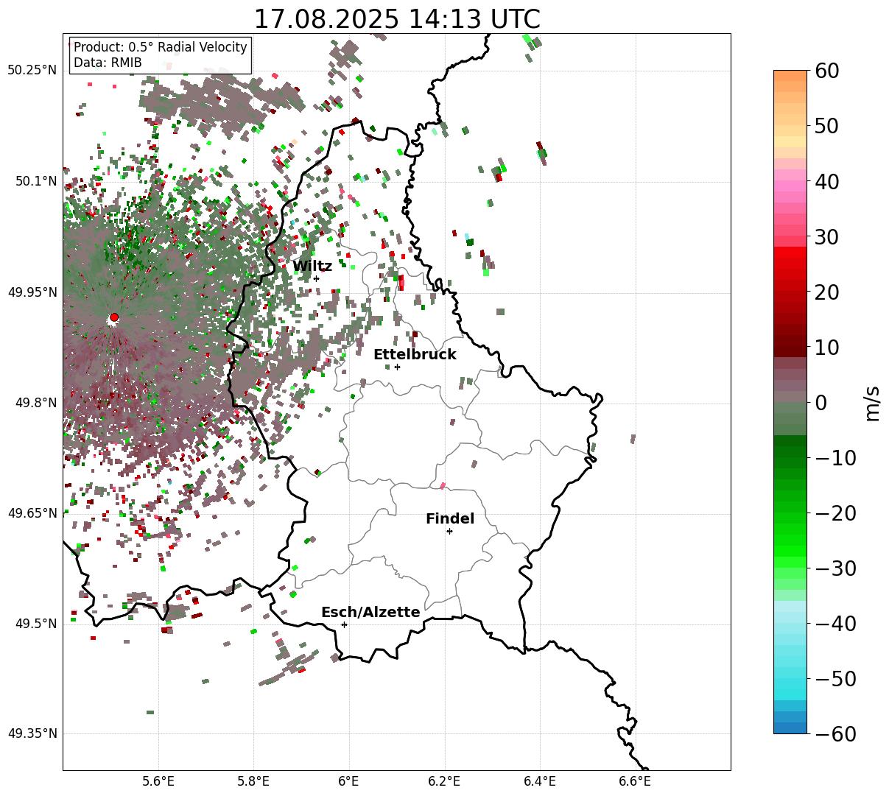Click the 49.5°N latitude label

click(35, 624)
